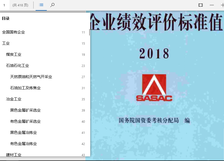This screenshot has width=224, height=161.
Task: Select 天然原油和天然气开采业 entry
Action: pyautogui.click(x=31, y=77)
